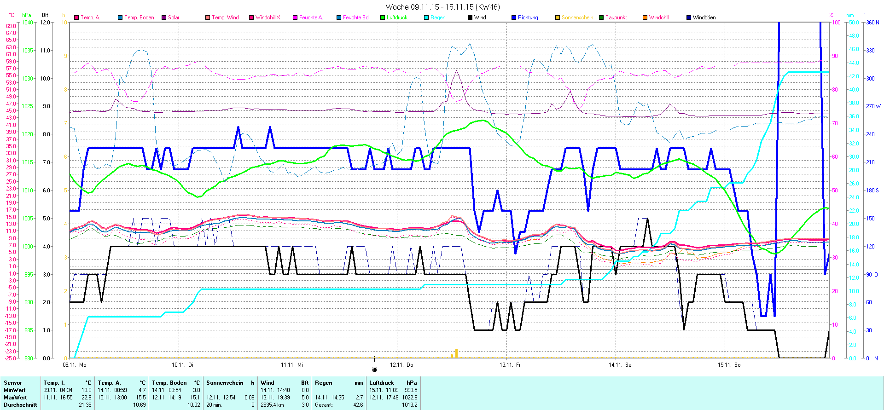Click the Feuchte A. legend label
884x410 pixels.
(x=311, y=17)
